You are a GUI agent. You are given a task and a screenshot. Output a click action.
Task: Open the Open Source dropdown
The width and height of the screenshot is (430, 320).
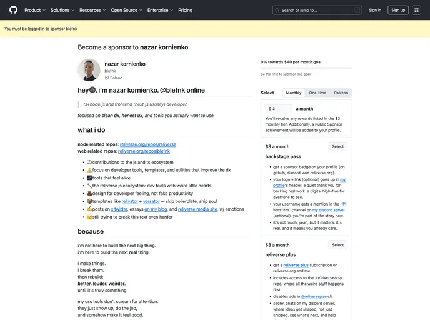pos(126,10)
